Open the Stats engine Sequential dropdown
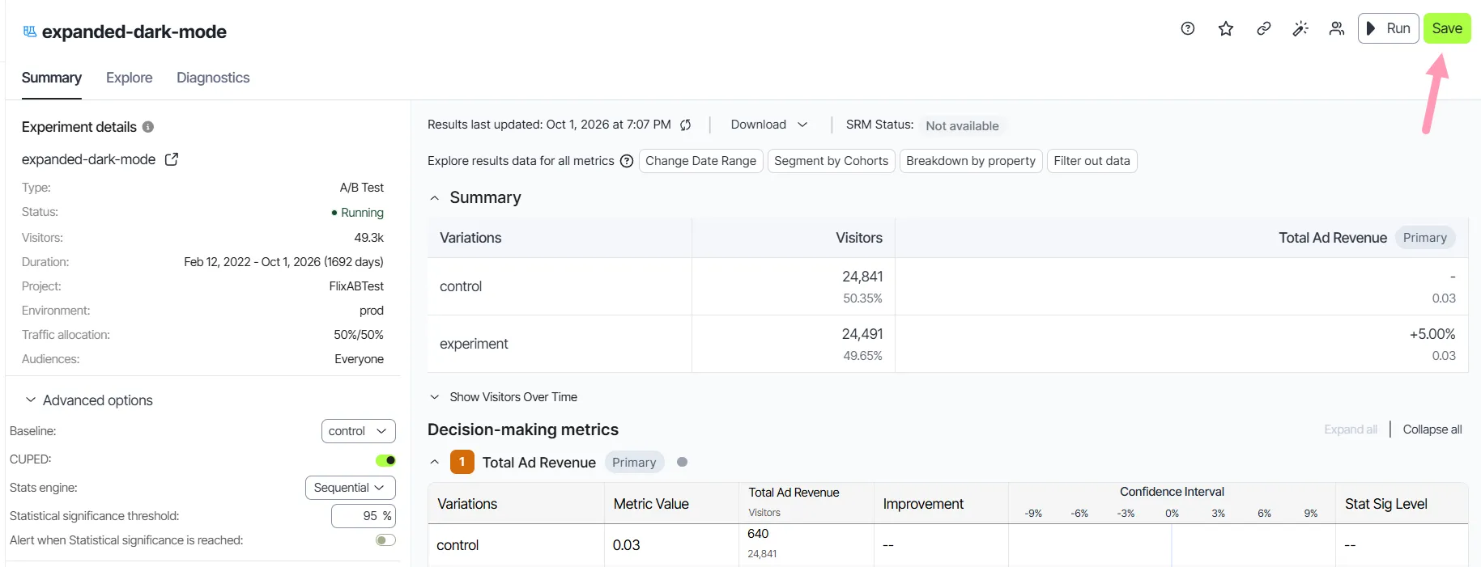This screenshot has width=1481, height=567. pos(351,488)
